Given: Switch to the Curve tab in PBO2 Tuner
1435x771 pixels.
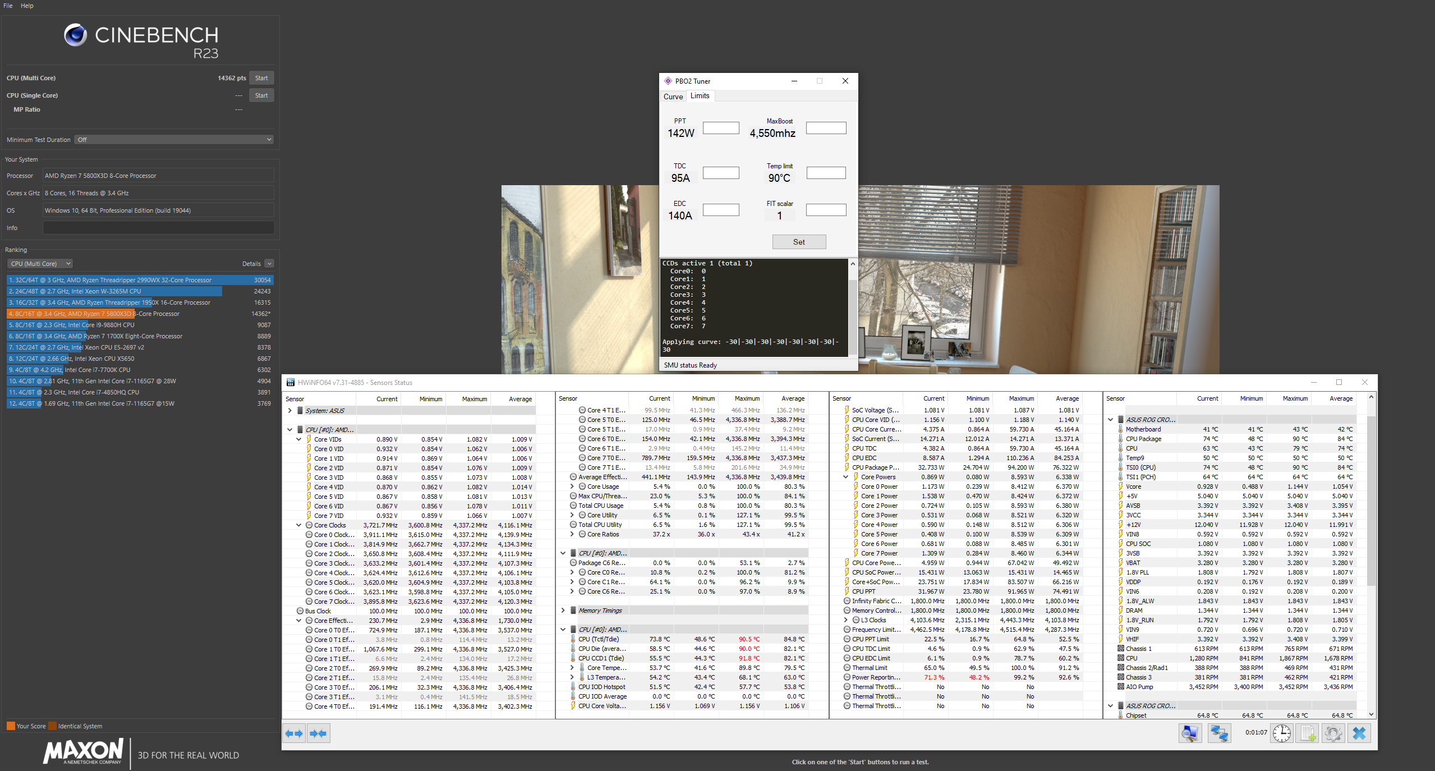Looking at the screenshot, I should pyautogui.click(x=673, y=97).
